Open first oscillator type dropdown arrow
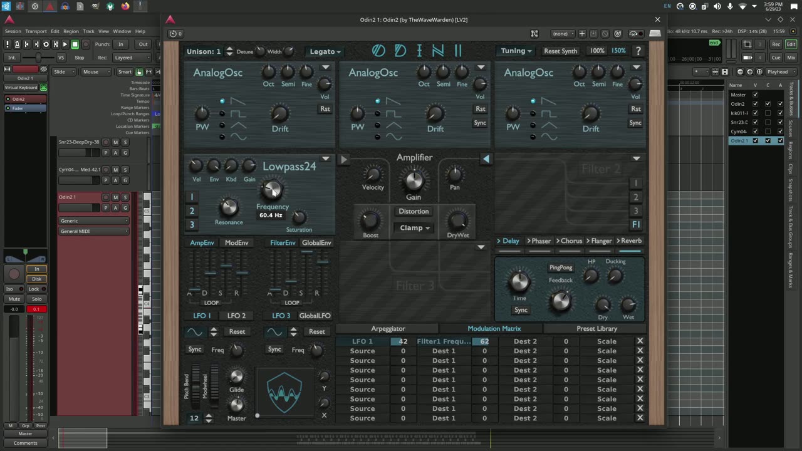 (325, 67)
